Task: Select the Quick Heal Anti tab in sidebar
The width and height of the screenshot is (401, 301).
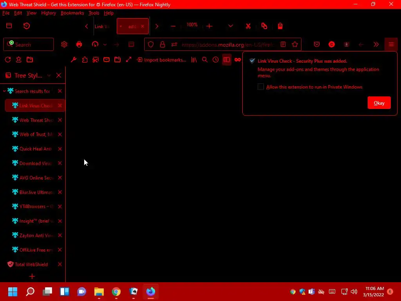Action: tap(35, 149)
